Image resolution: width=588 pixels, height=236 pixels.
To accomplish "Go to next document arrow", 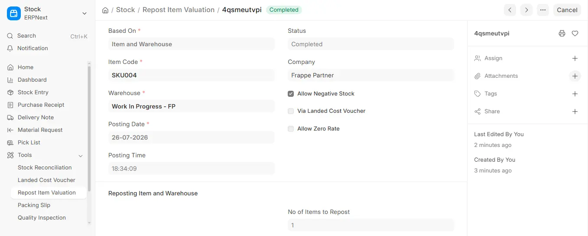I will coord(526,10).
